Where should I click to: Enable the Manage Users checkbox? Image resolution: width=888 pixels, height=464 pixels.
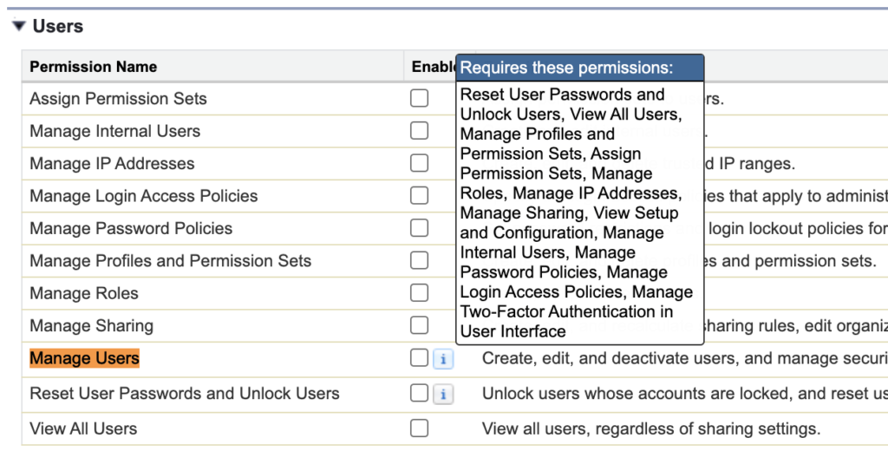click(x=420, y=358)
